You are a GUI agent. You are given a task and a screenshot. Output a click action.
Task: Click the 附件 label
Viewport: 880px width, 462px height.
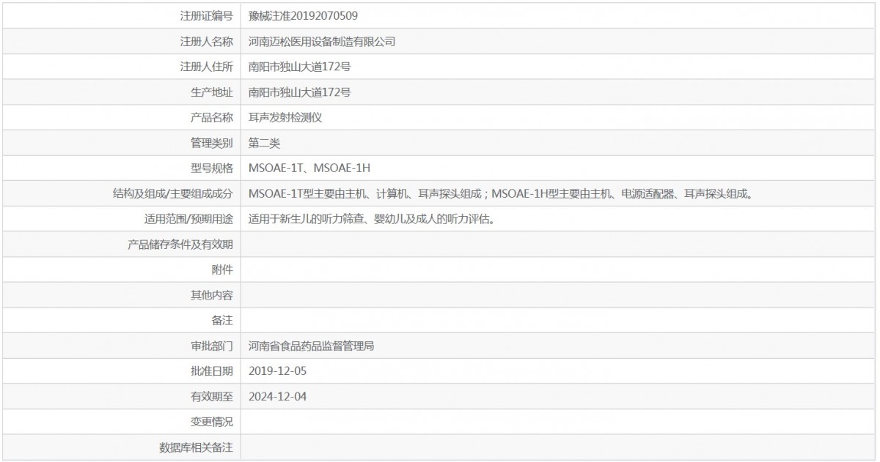click(x=222, y=269)
